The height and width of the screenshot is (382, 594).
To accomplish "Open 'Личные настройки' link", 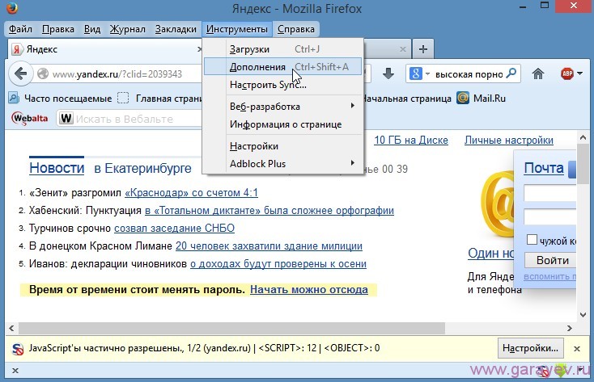I will pyautogui.click(x=509, y=141).
